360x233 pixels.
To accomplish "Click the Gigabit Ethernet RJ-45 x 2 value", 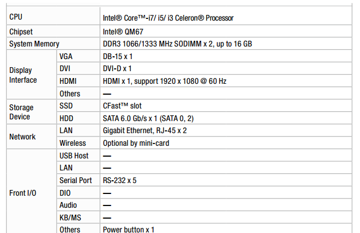I will coord(144,131).
